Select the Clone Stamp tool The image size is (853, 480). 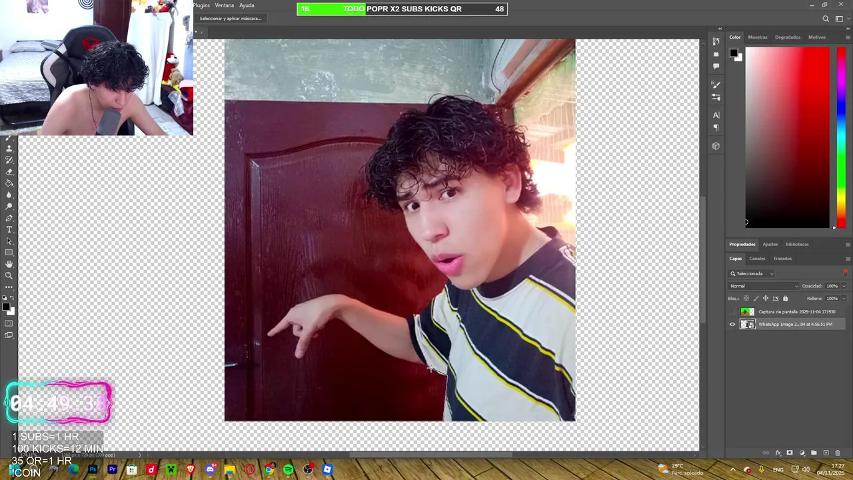coord(9,147)
